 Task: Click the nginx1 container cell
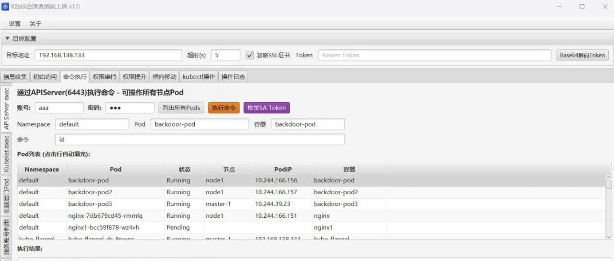[349, 227]
